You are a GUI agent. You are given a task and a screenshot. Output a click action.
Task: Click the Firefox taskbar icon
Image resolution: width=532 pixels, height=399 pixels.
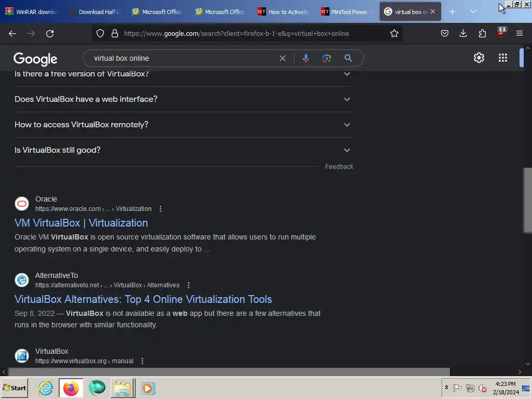click(71, 388)
